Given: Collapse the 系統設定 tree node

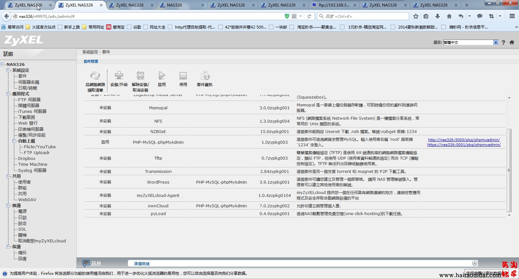Looking at the screenshot, I should point(8,70).
